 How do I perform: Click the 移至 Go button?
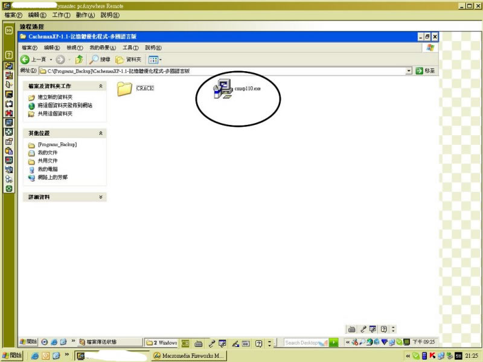click(425, 71)
